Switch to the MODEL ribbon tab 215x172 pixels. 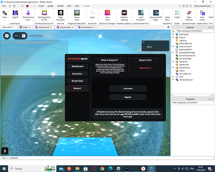point(50,6)
